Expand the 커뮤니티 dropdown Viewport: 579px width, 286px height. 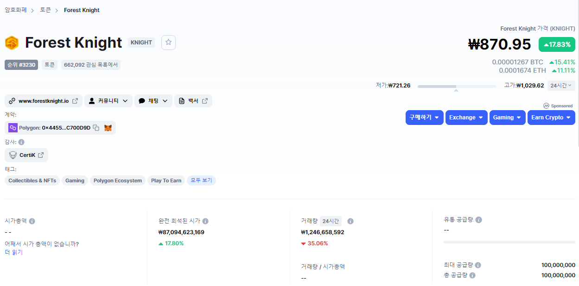pyautogui.click(x=108, y=101)
